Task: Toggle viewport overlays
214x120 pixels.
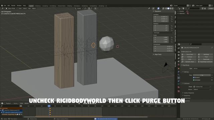Action: pos(158,8)
